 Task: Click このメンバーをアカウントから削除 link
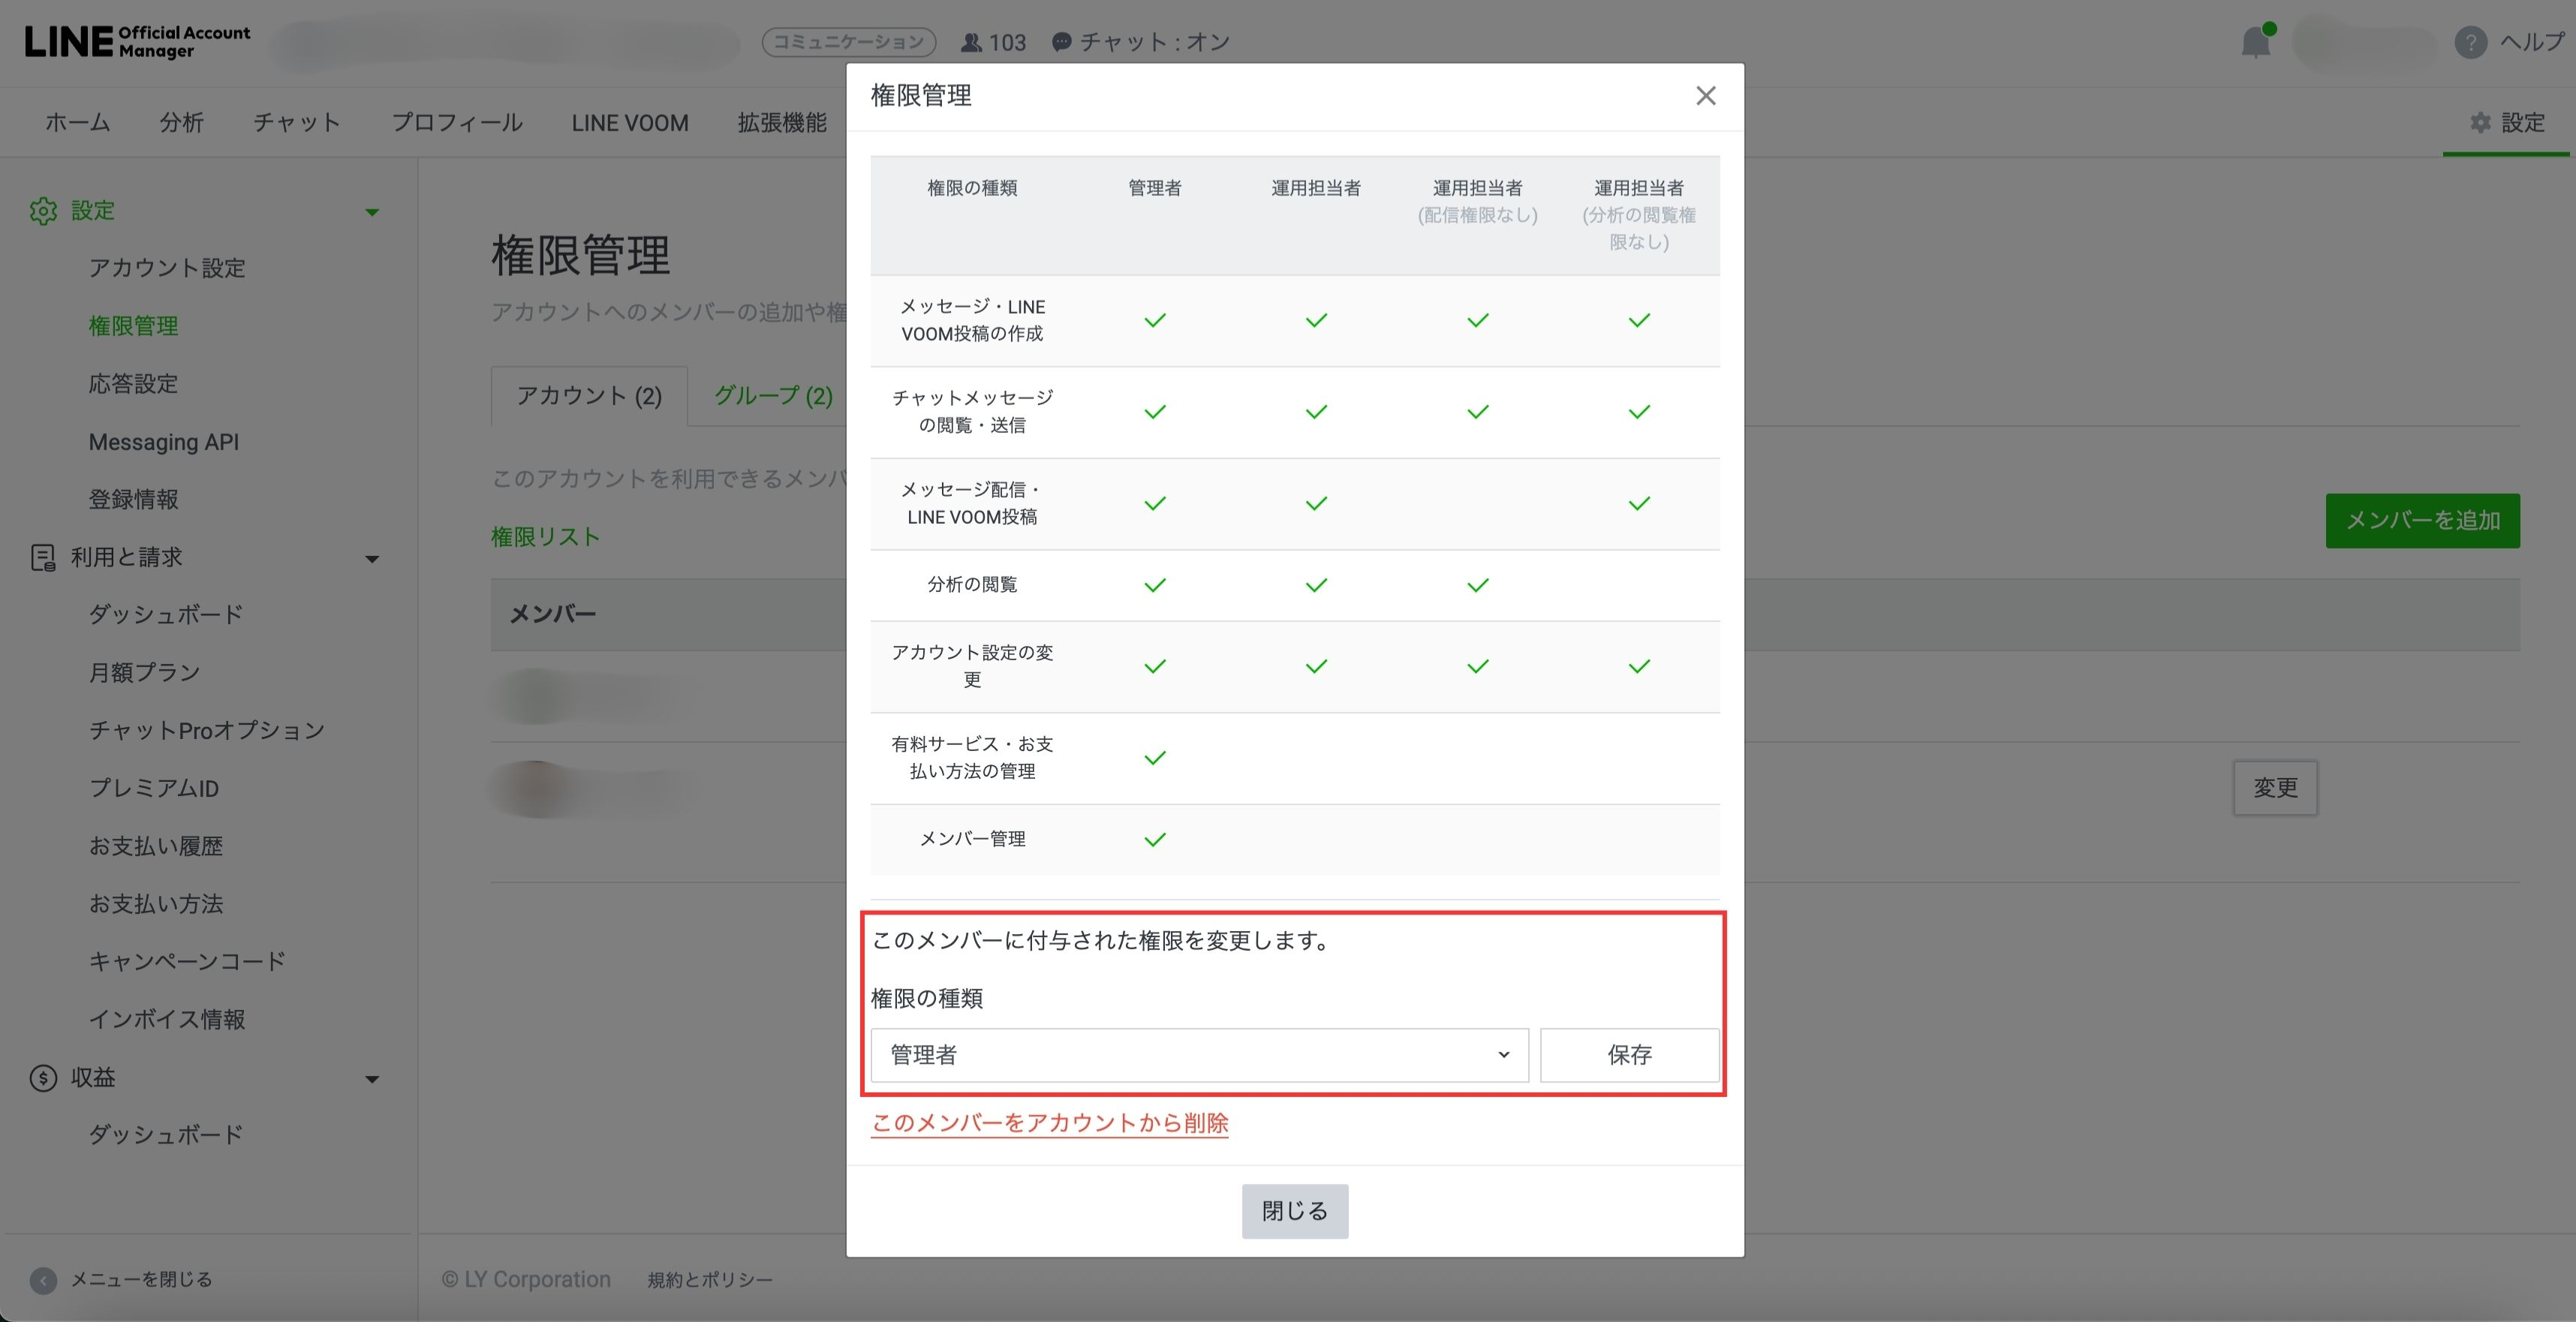[1049, 1123]
